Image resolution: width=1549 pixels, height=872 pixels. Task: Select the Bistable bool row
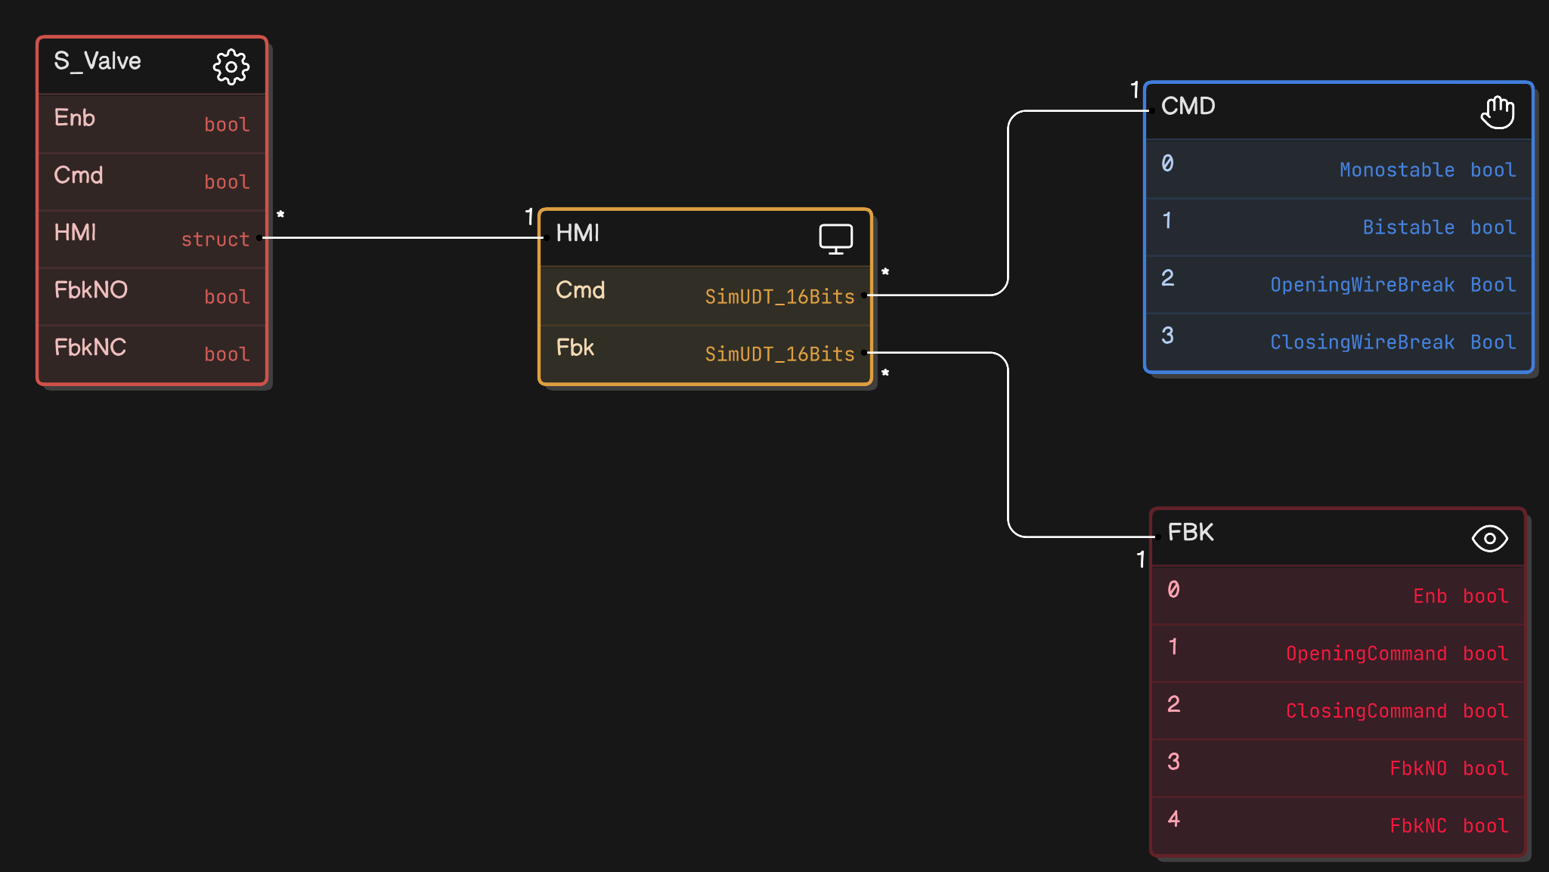tap(1338, 227)
